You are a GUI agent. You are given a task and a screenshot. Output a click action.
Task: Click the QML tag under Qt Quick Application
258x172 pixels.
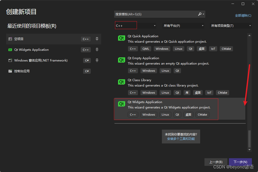point(146,49)
